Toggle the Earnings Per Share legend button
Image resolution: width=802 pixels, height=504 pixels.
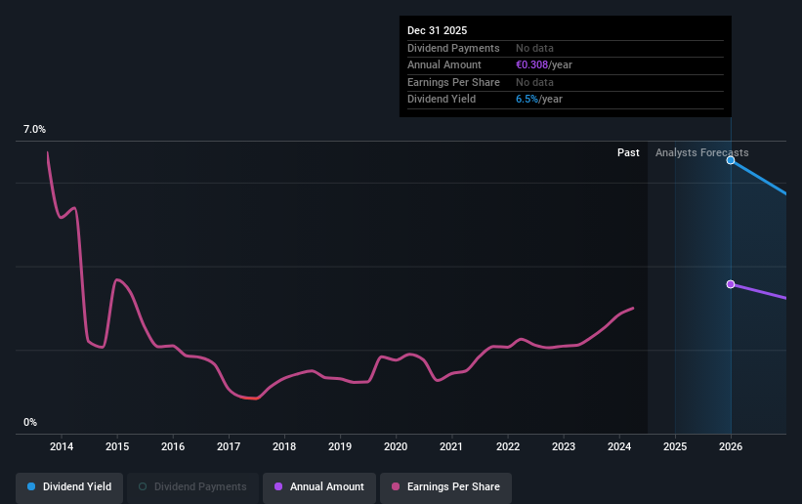(x=445, y=486)
